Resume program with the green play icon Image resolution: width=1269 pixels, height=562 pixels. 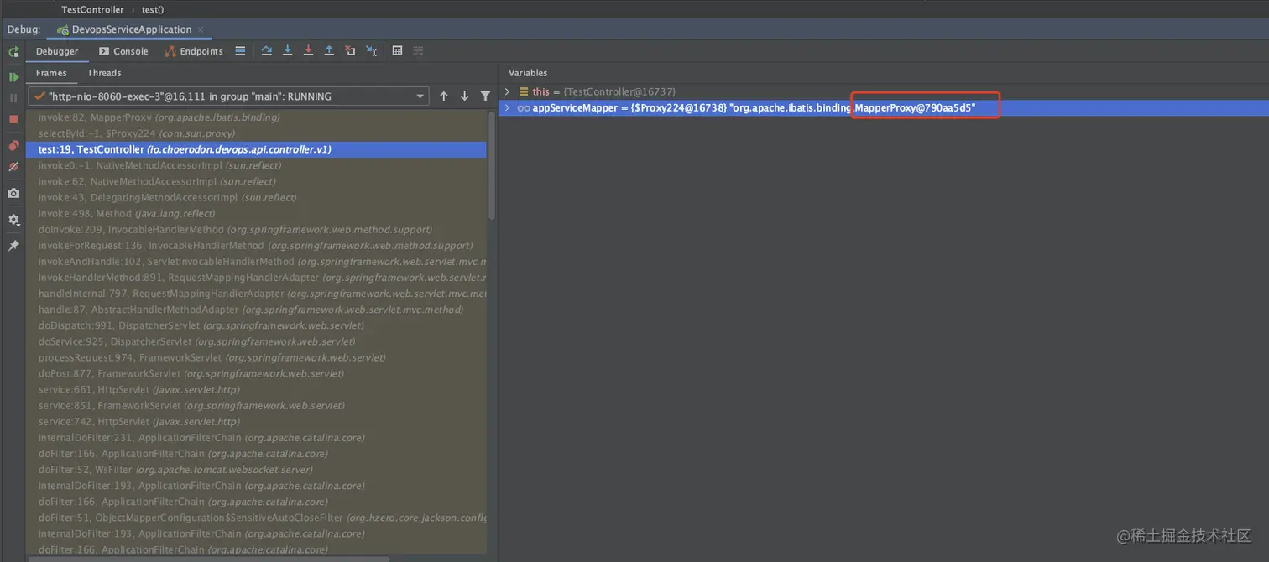tap(13, 77)
